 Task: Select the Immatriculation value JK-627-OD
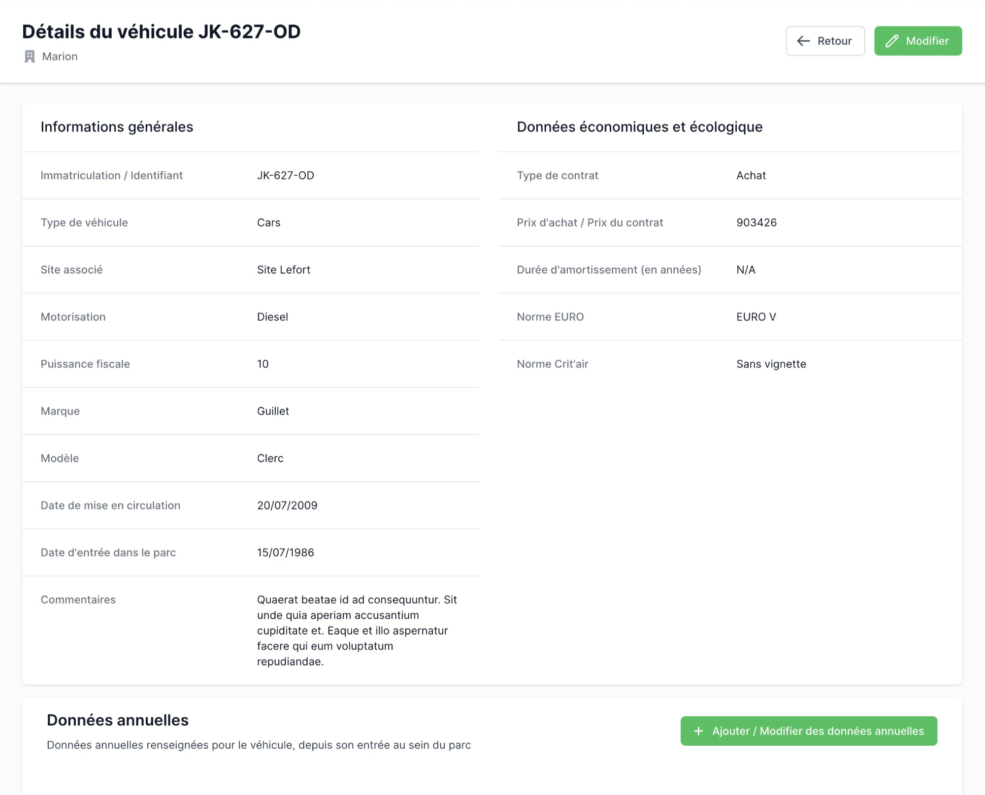pyautogui.click(x=285, y=176)
